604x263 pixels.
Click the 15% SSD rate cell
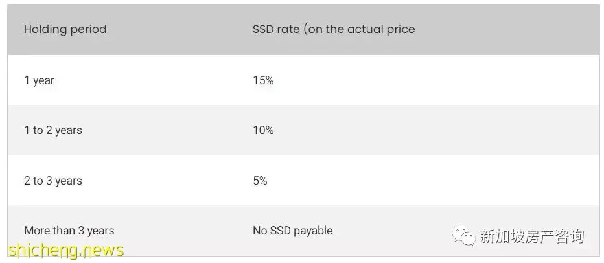tap(263, 80)
